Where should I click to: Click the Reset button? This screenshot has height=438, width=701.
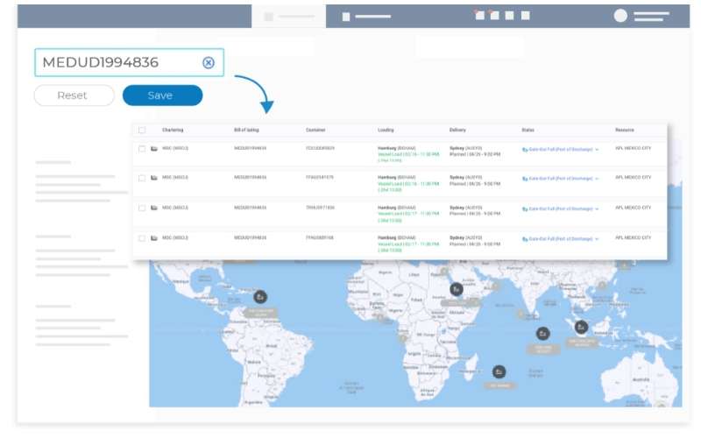pos(74,95)
